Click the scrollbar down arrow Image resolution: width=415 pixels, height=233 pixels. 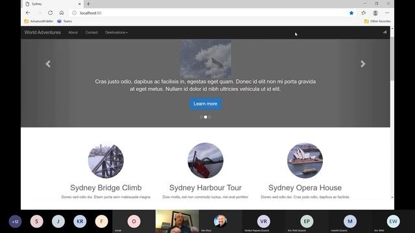pyautogui.click(x=392, y=197)
